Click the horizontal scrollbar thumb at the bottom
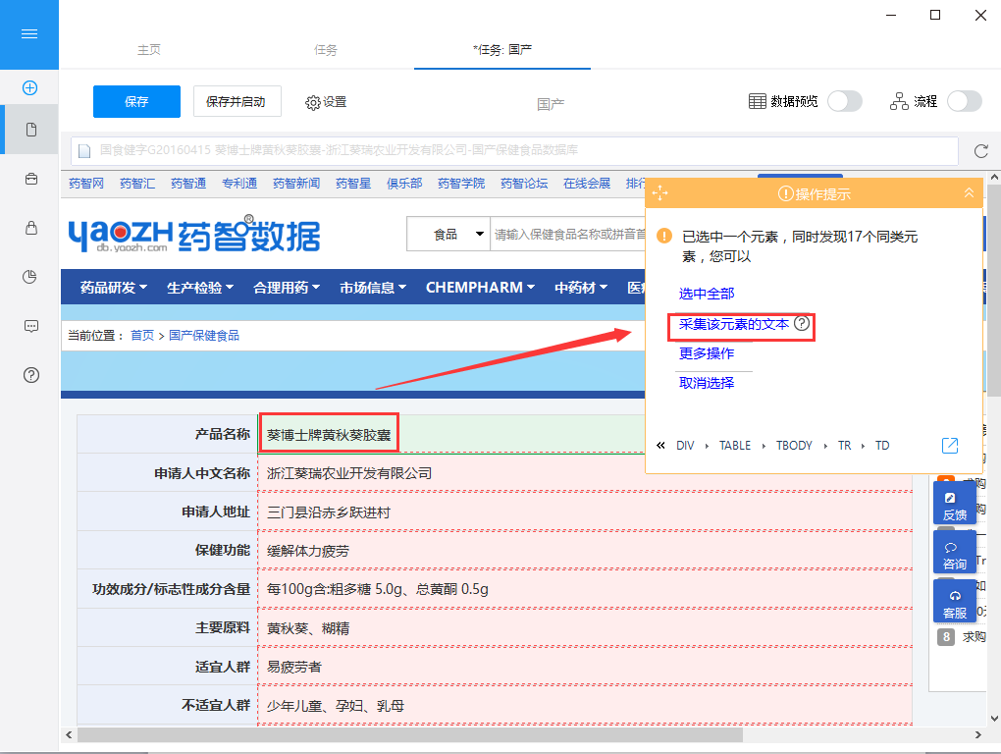 [410, 734]
